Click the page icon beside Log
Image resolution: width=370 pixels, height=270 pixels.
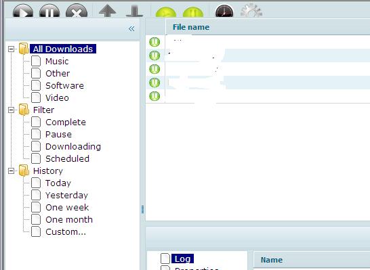[x=165, y=258]
